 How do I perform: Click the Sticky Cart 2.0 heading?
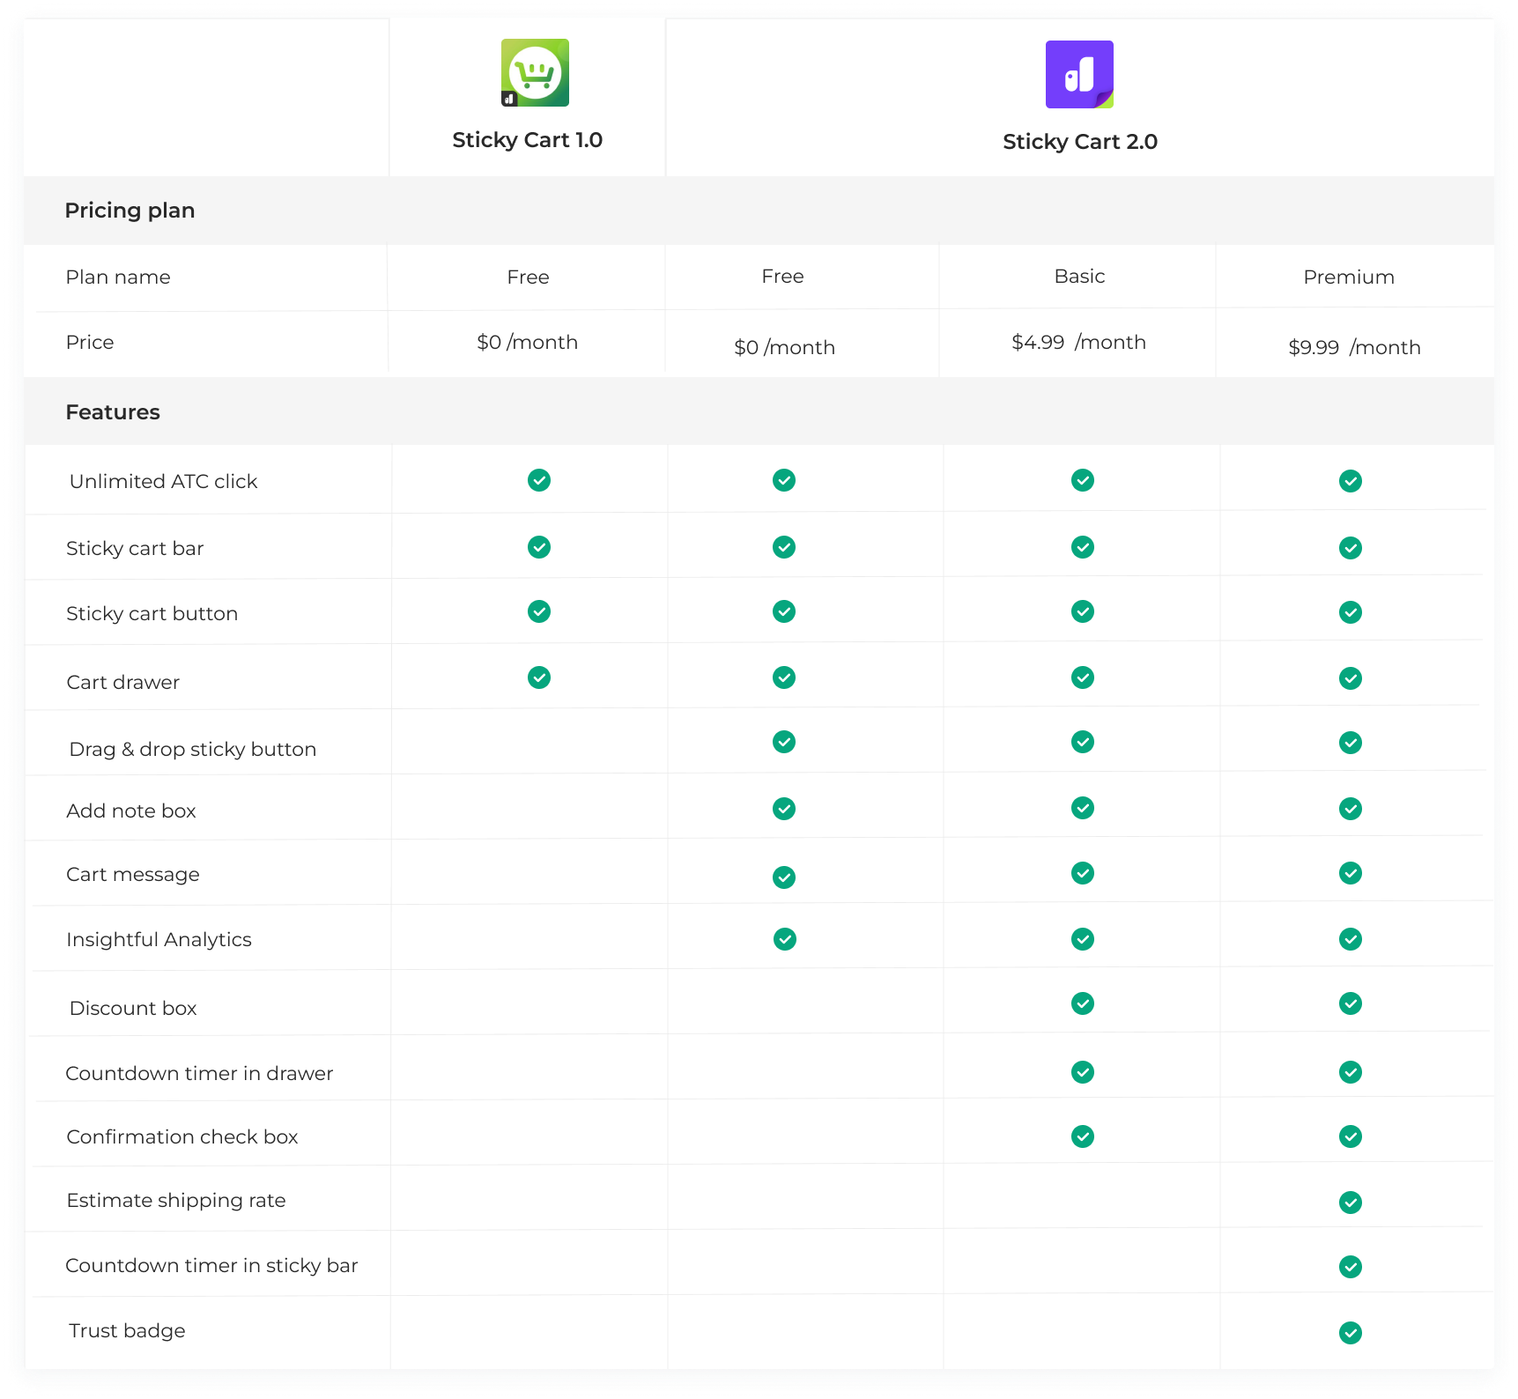(1079, 142)
